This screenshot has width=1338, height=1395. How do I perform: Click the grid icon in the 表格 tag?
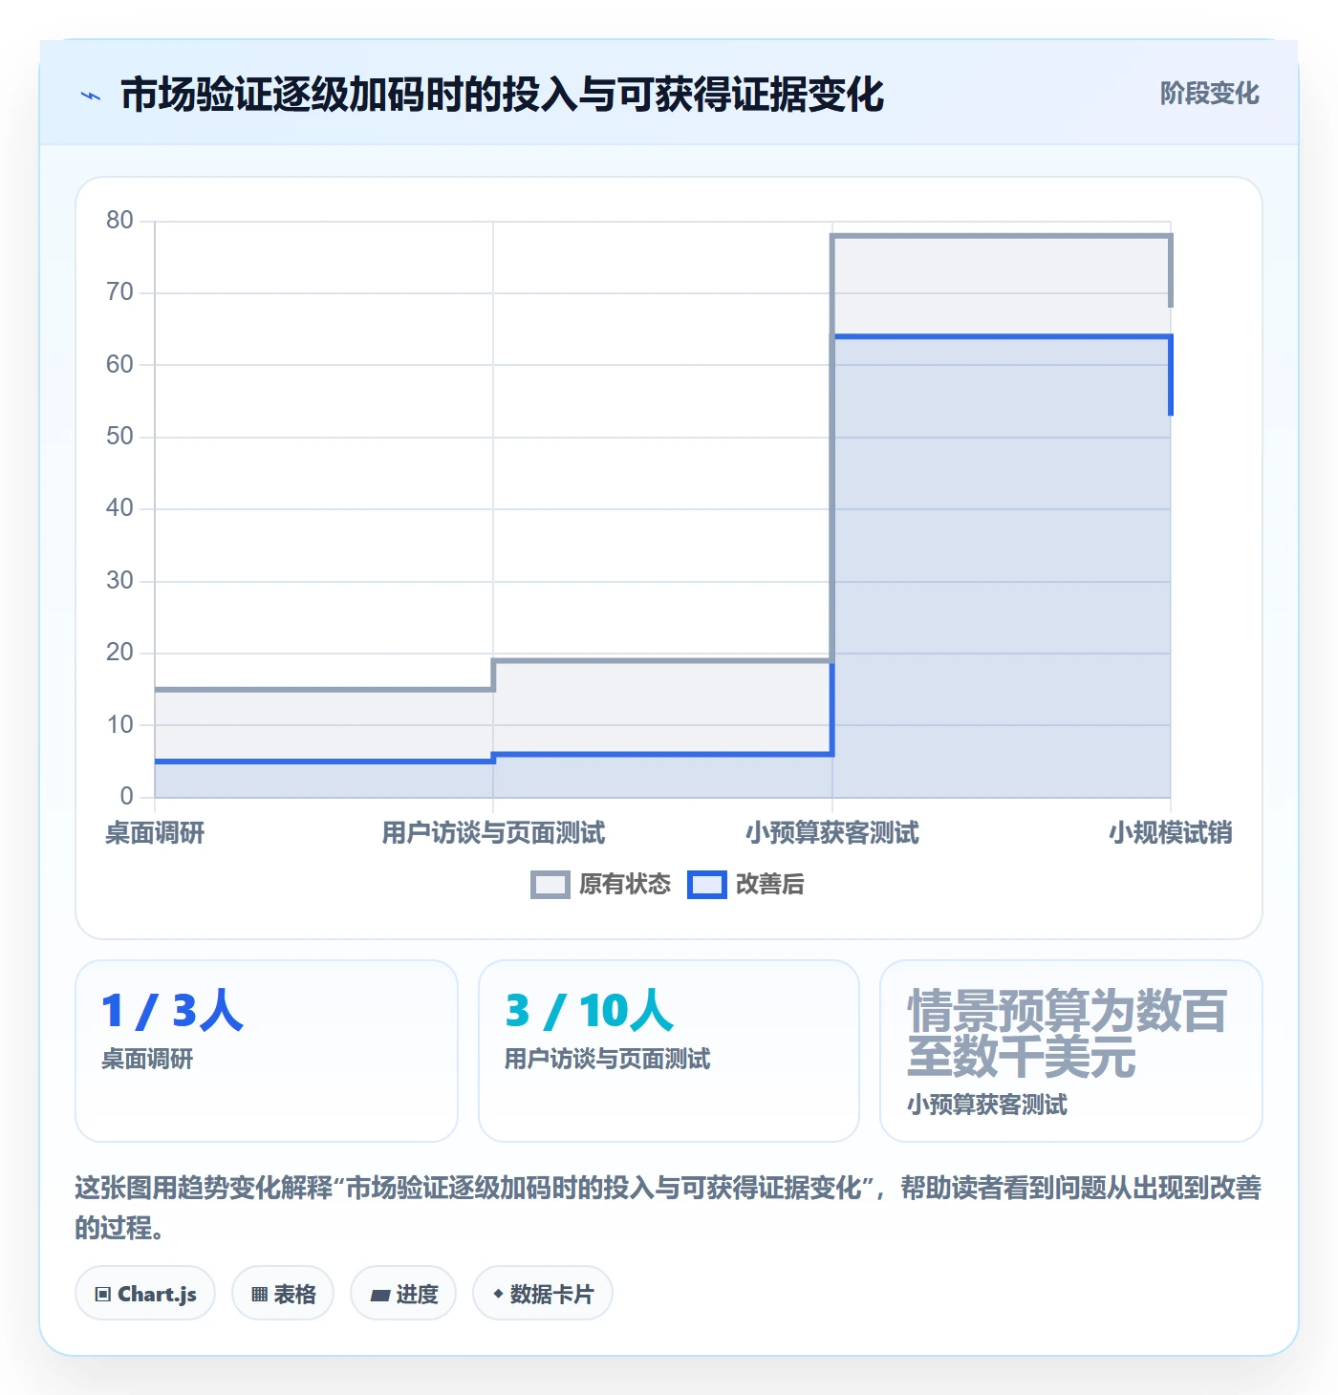point(259,1295)
